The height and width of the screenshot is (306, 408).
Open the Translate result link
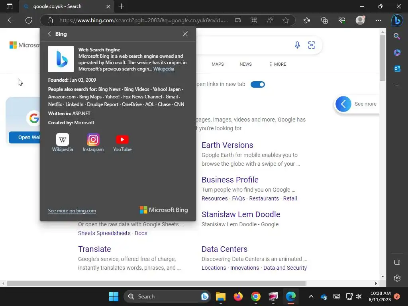(94, 249)
